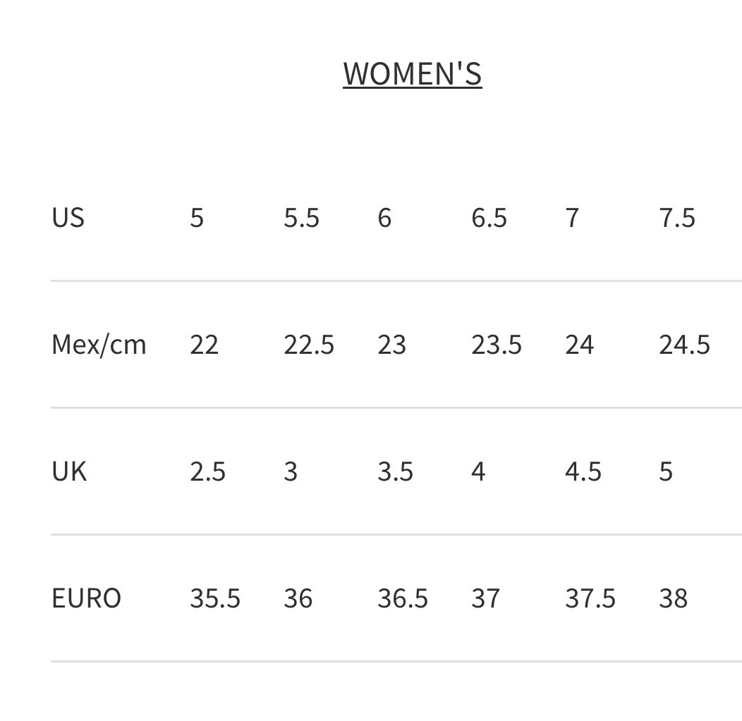The image size is (742, 721).
Task: Click EURO size 35.5 cell
Action: 215,598
